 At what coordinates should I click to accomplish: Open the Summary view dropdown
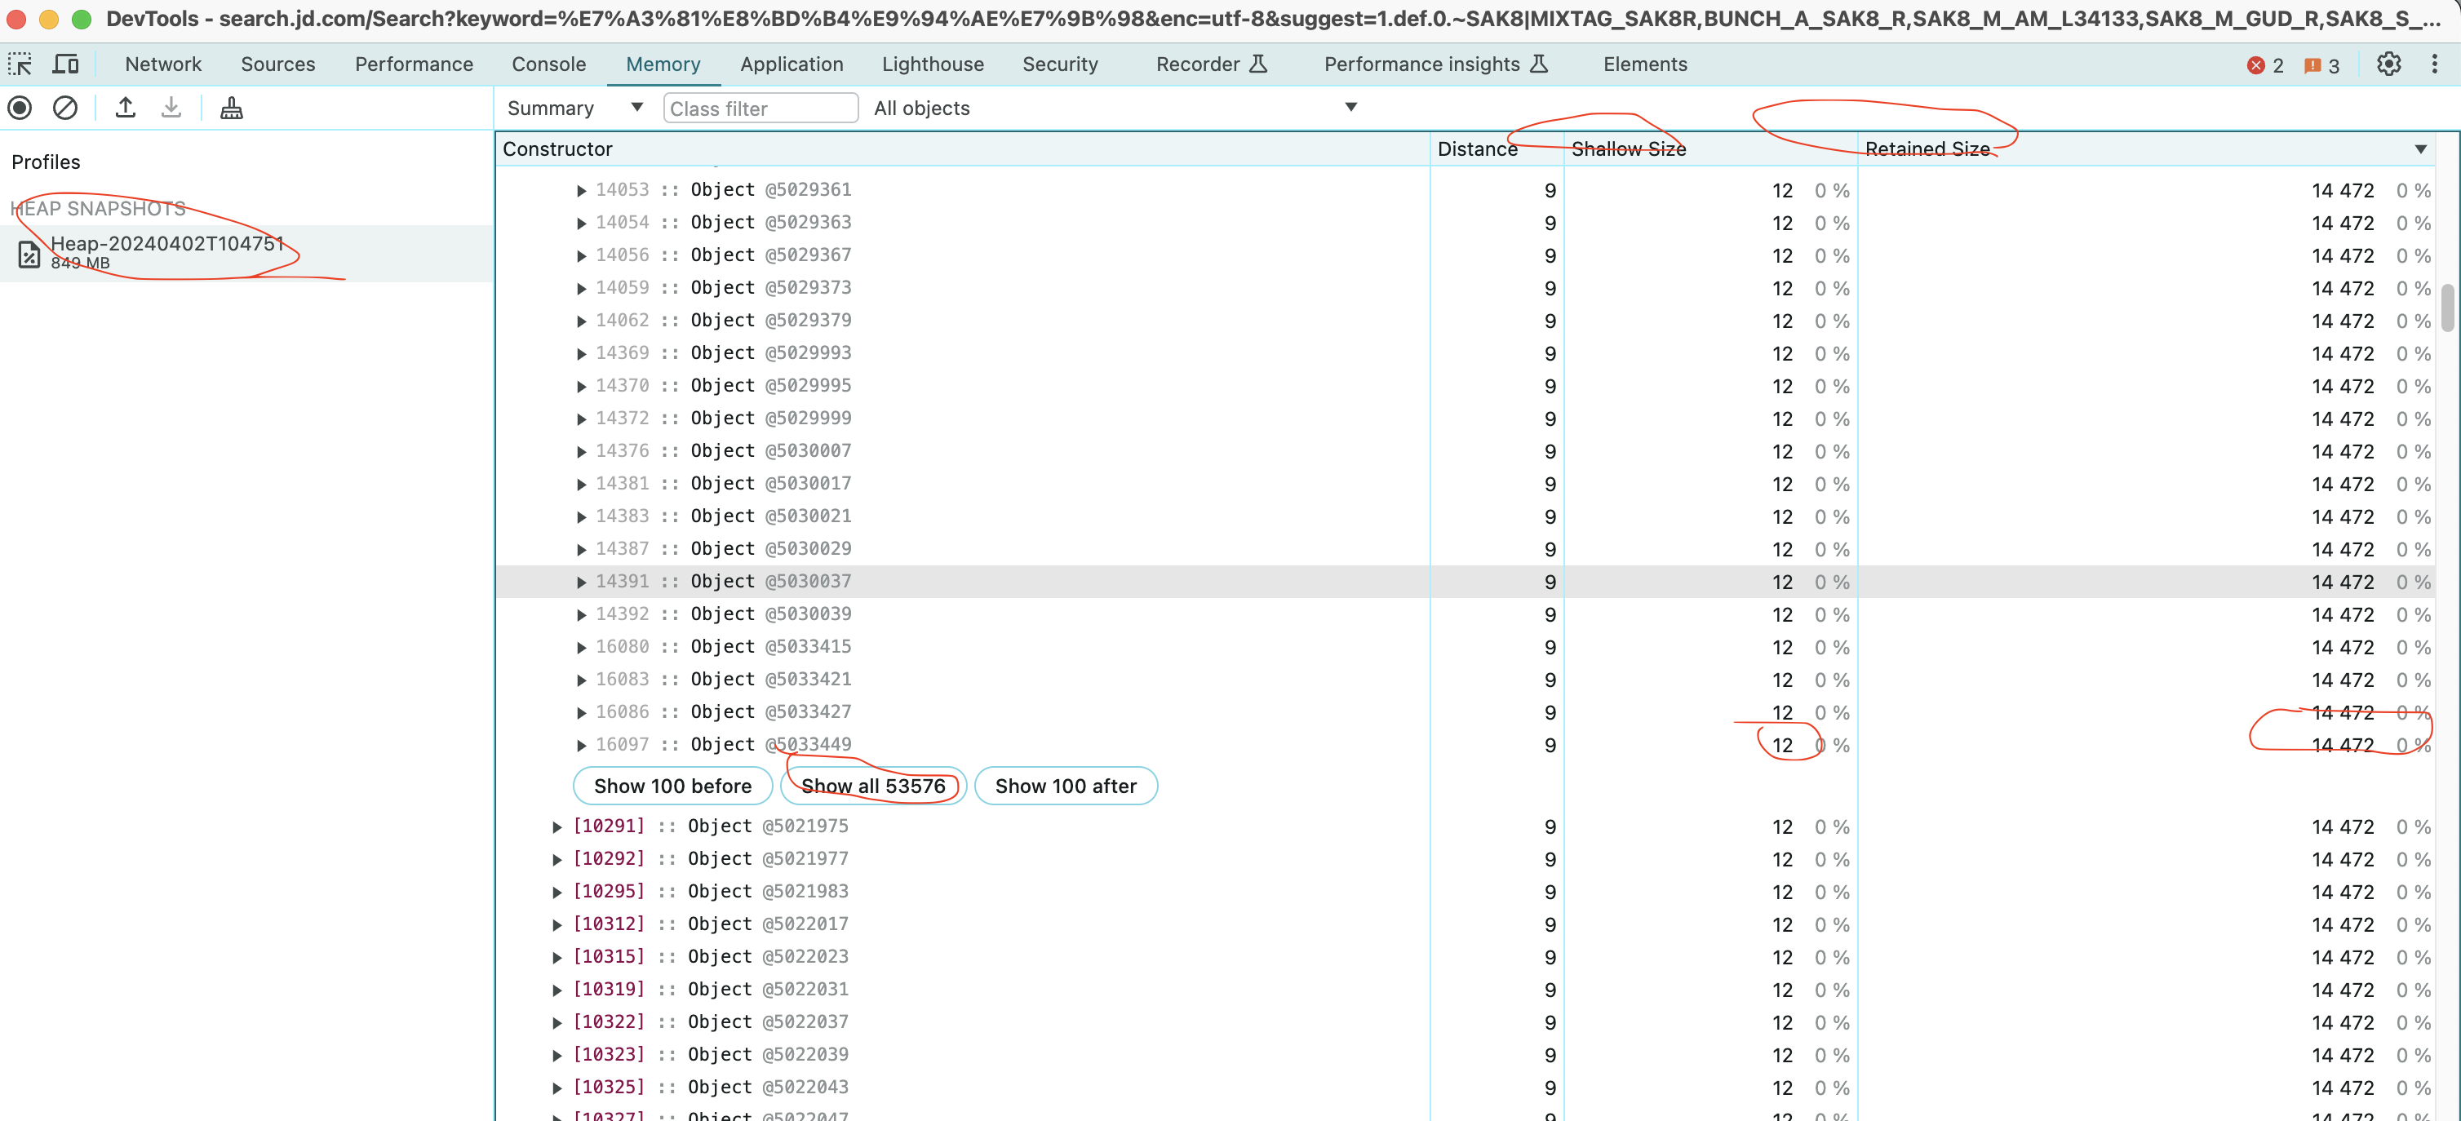(x=574, y=108)
